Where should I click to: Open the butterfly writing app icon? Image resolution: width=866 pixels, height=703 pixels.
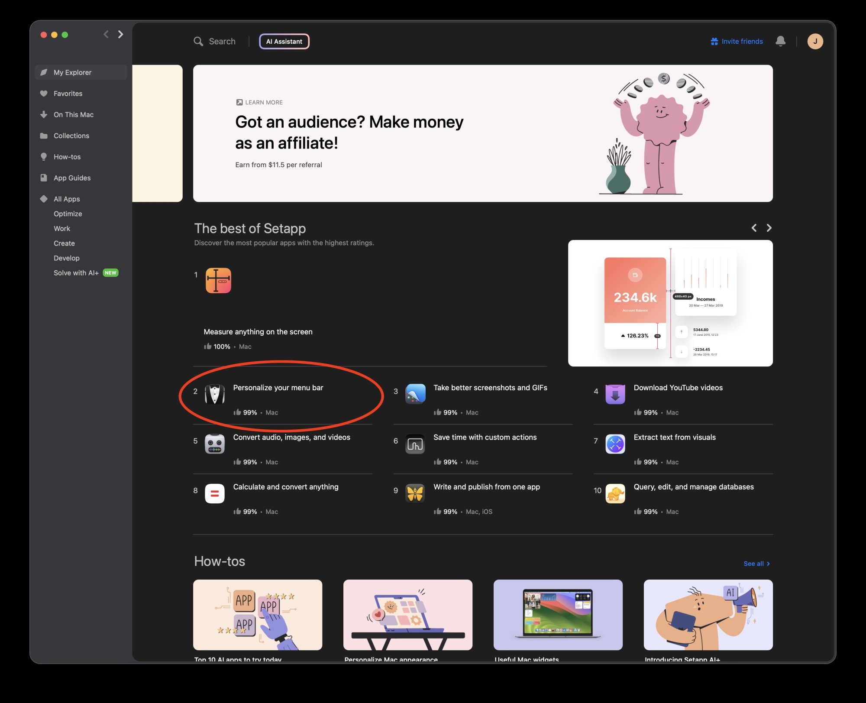pos(415,494)
